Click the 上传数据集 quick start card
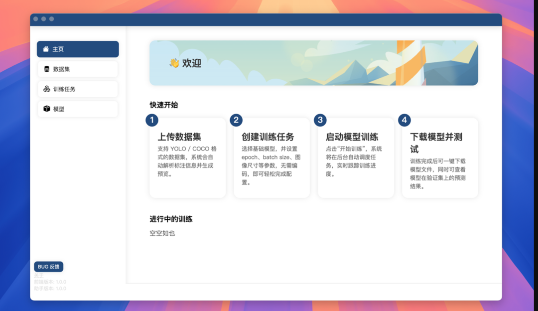The height and width of the screenshot is (311, 538). pyautogui.click(x=187, y=159)
